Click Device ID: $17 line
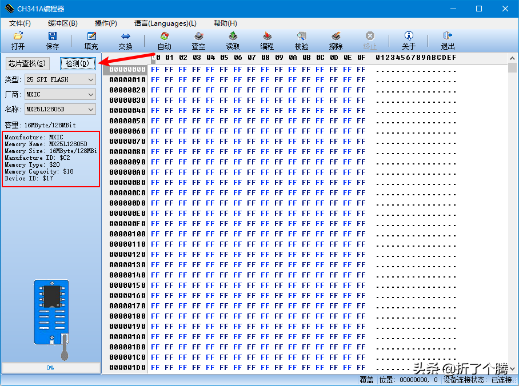The height and width of the screenshot is (386, 519). pyautogui.click(x=29, y=178)
